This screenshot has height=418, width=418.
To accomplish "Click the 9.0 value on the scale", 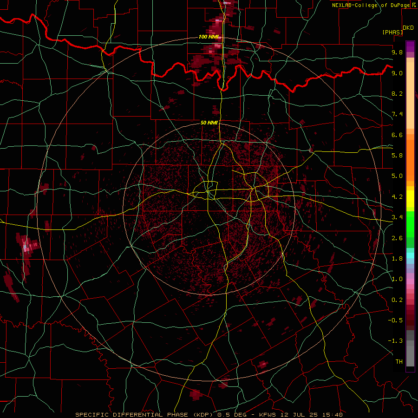I will coord(397,73).
